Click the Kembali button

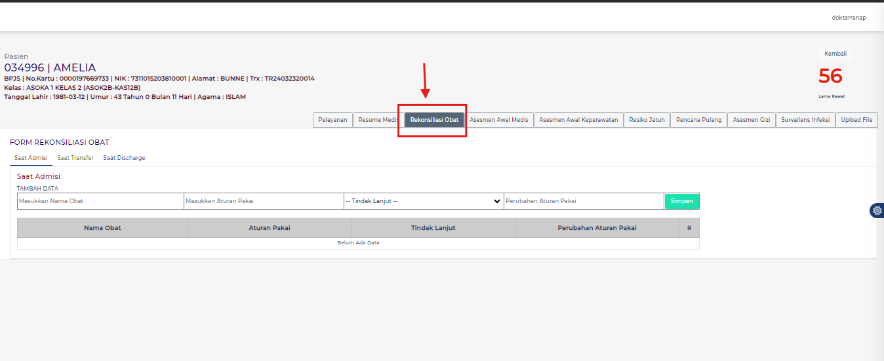click(835, 54)
